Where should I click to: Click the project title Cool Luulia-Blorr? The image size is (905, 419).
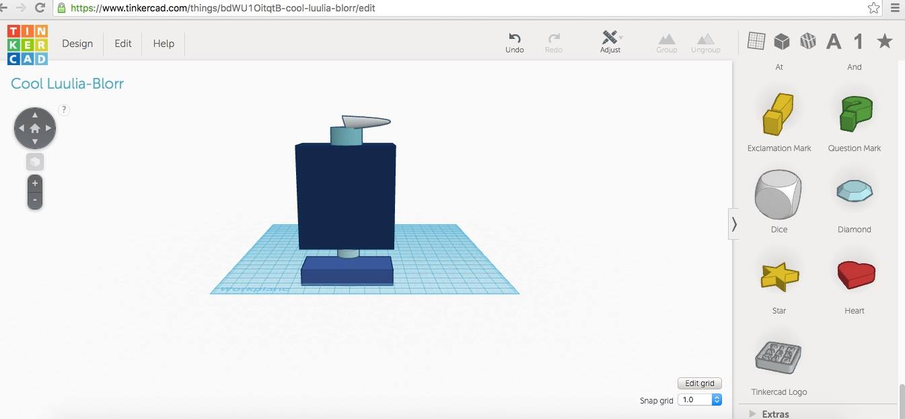click(x=67, y=84)
